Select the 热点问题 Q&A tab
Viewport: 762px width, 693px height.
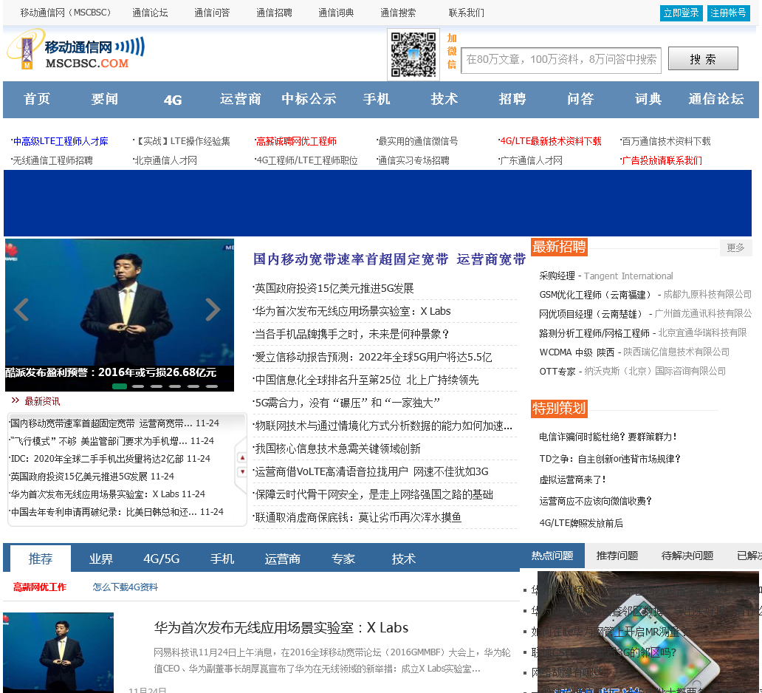point(552,556)
